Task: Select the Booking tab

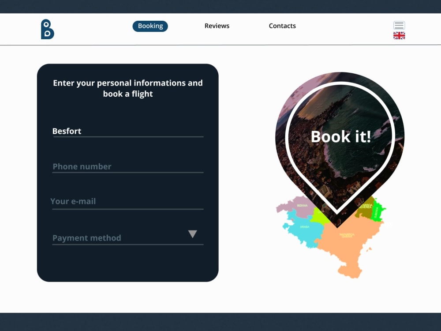Action: pyautogui.click(x=150, y=26)
